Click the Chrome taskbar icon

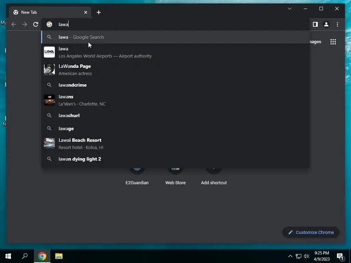(x=42, y=256)
